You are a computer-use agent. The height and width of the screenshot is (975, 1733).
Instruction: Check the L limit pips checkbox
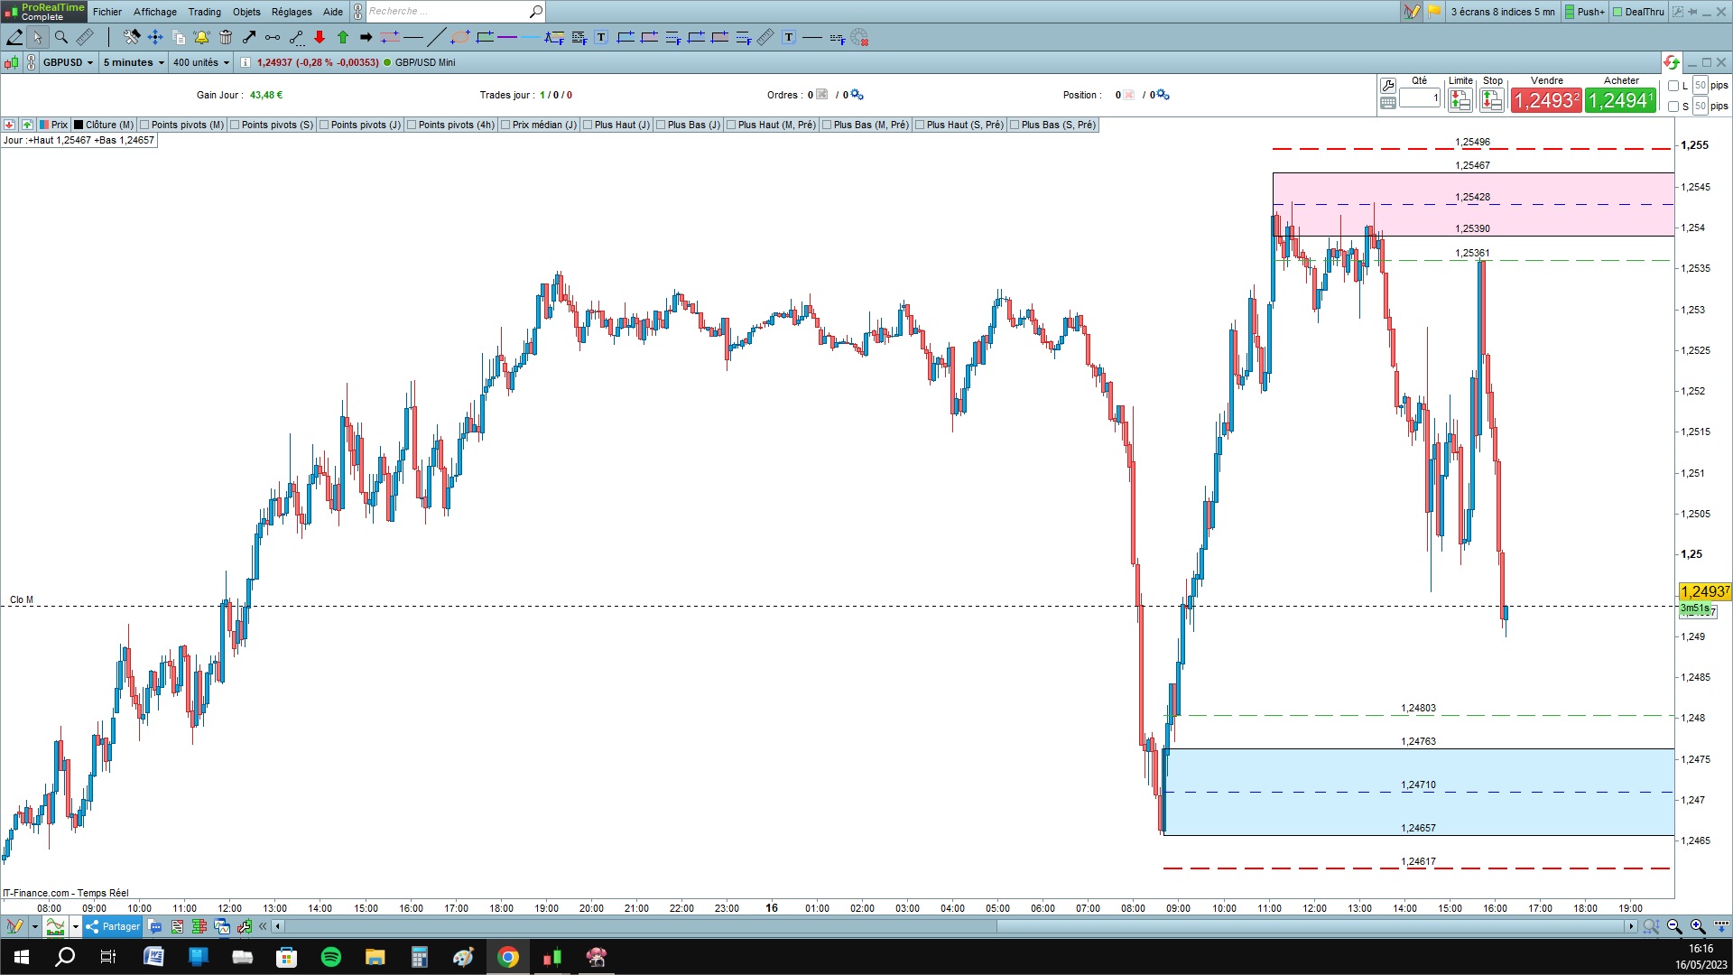[1673, 86]
